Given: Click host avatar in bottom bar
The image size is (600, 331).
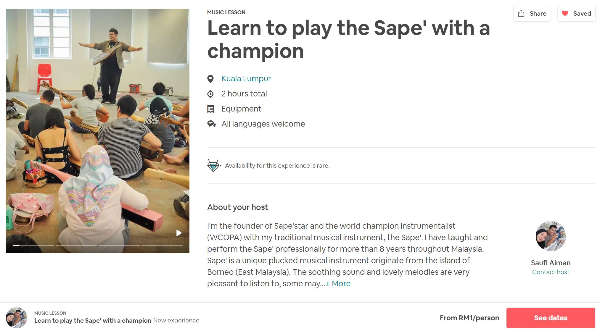Looking at the screenshot, I should (17, 318).
